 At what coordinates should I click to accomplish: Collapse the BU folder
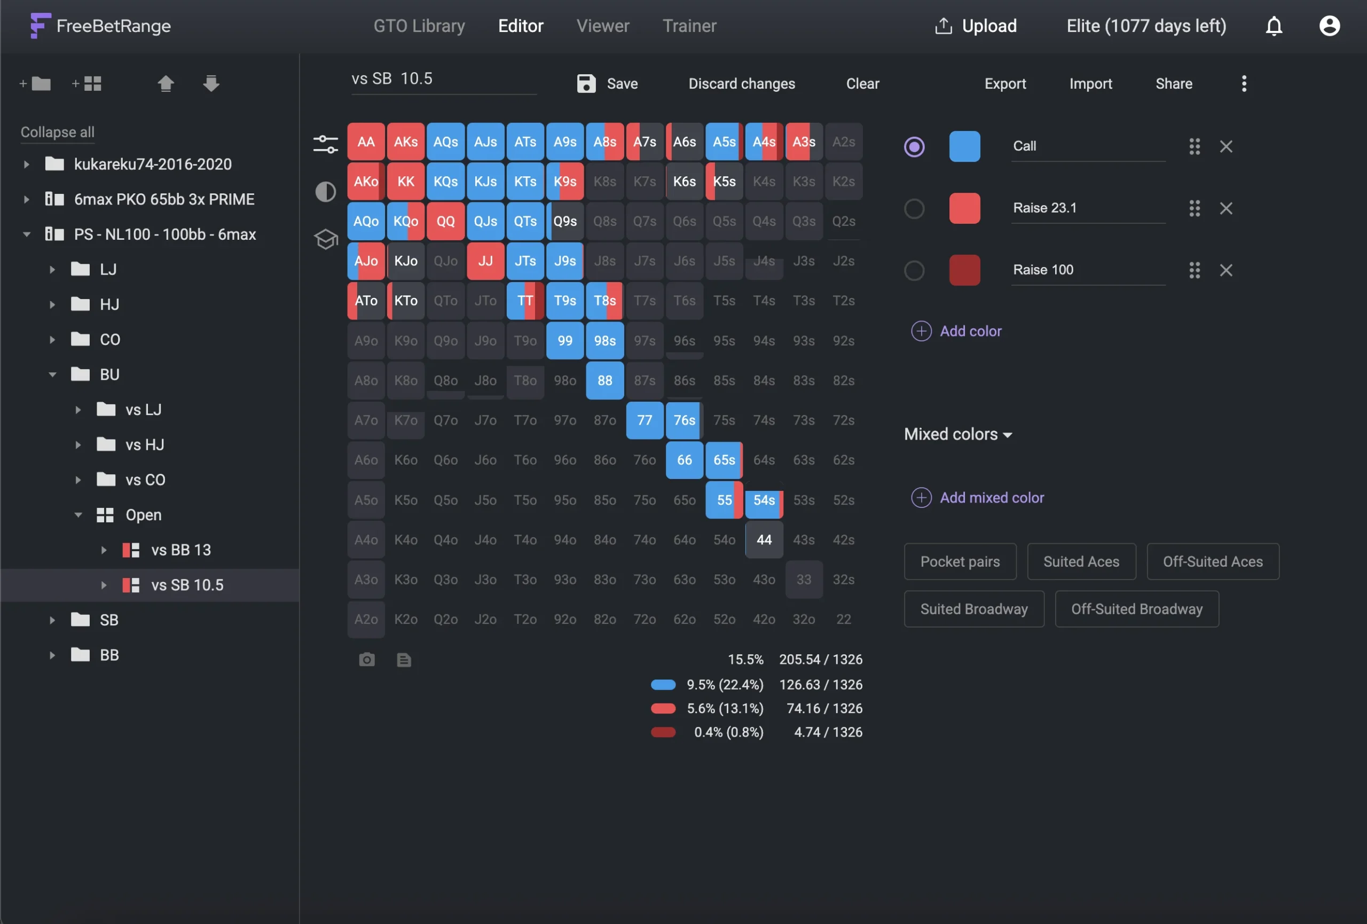[x=52, y=374]
